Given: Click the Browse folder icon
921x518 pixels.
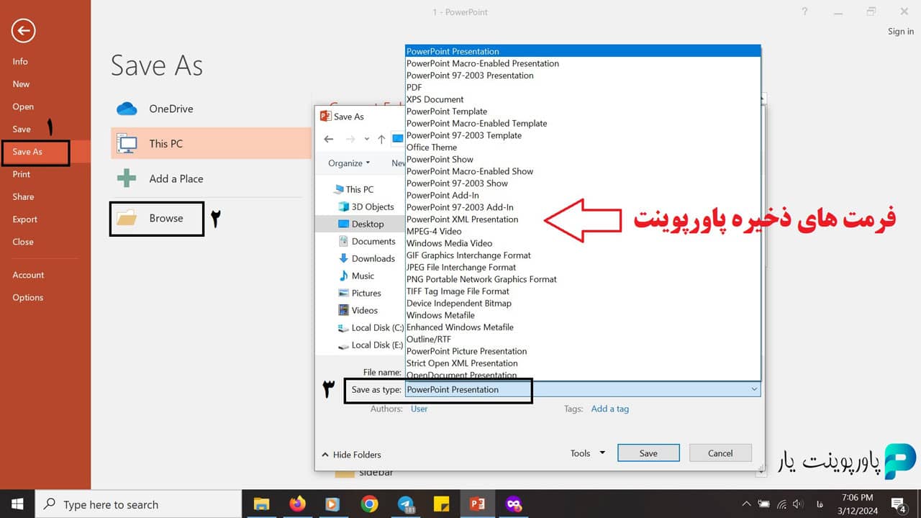Looking at the screenshot, I should [x=127, y=218].
